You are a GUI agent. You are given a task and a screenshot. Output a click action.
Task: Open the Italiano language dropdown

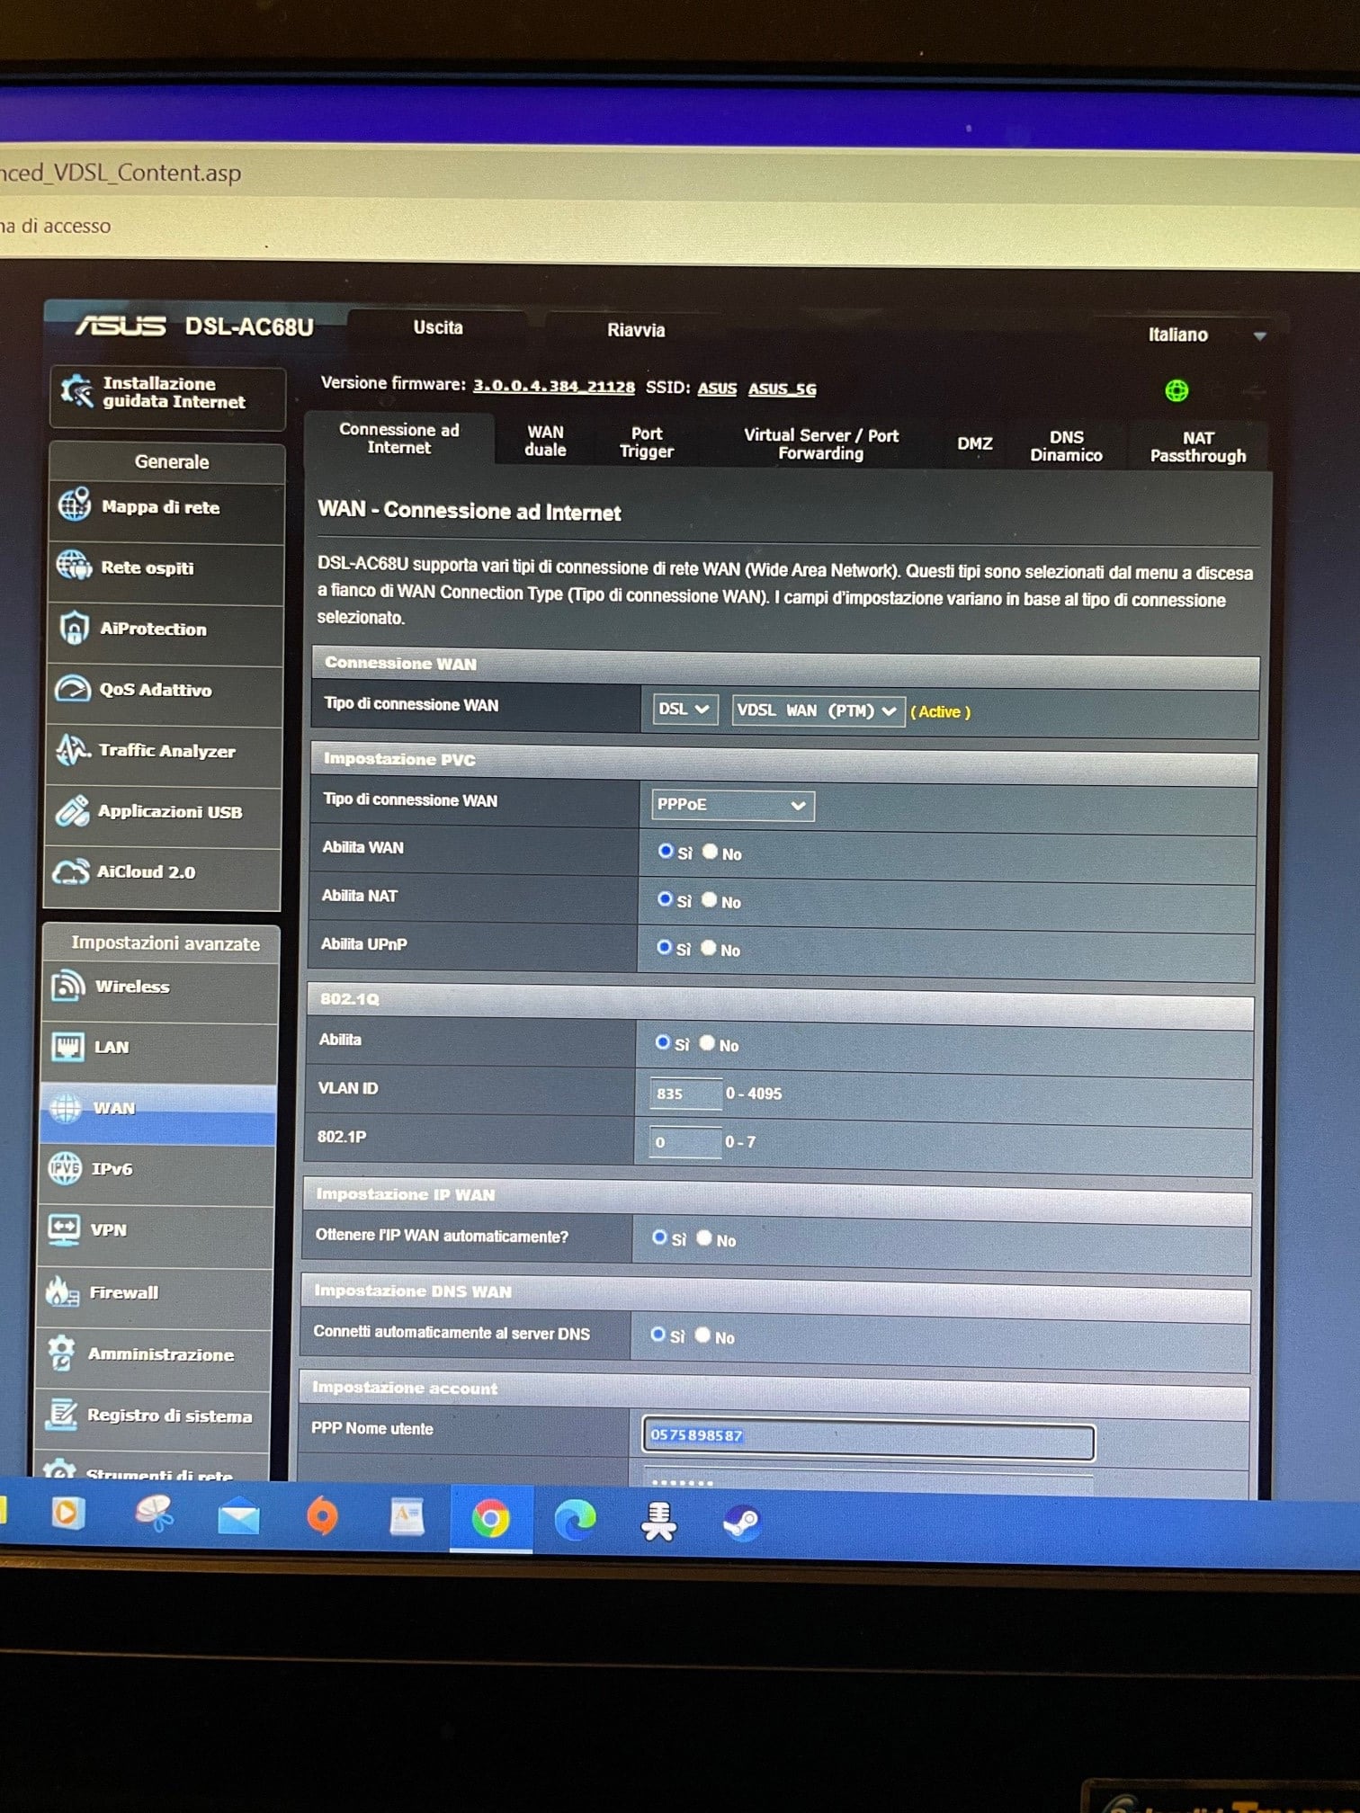coord(1207,335)
